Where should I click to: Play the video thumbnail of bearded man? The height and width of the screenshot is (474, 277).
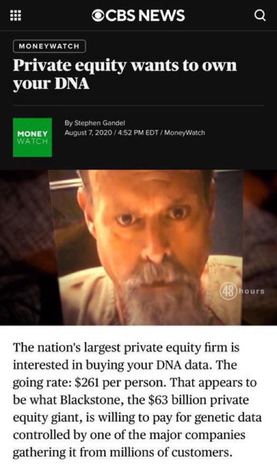pyautogui.click(x=138, y=247)
